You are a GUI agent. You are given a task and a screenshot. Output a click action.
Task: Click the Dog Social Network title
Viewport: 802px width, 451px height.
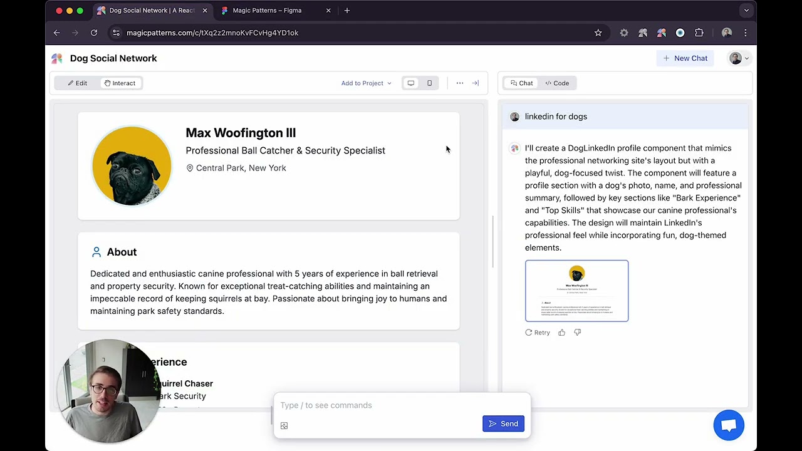113,58
